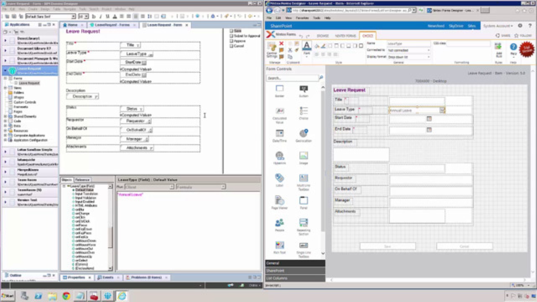The height and width of the screenshot is (302, 537).
Task: Check the Approve action box
Action: tap(231, 41)
